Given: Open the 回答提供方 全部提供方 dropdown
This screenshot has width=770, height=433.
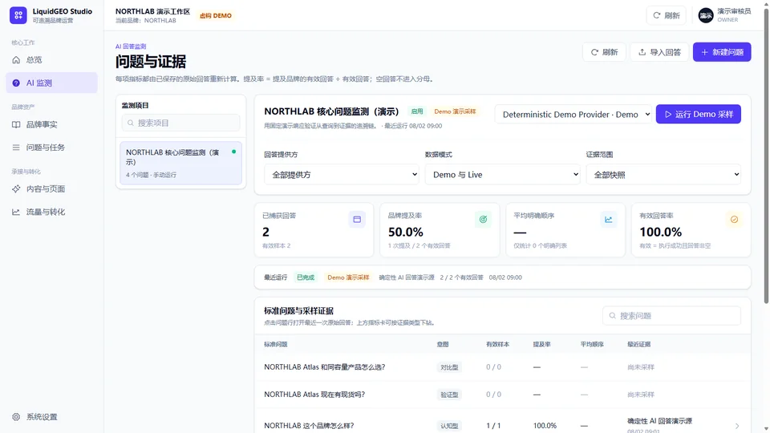Looking at the screenshot, I should click(342, 174).
